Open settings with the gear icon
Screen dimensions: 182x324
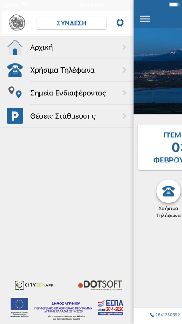(x=120, y=23)
